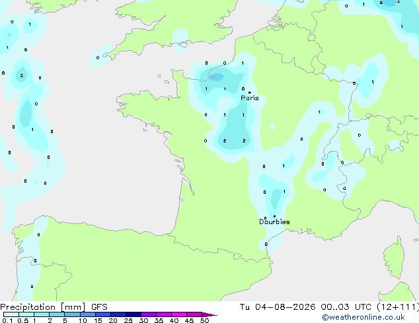Click the 25–30 mm dark navy legend swatch

pos(133,314)
